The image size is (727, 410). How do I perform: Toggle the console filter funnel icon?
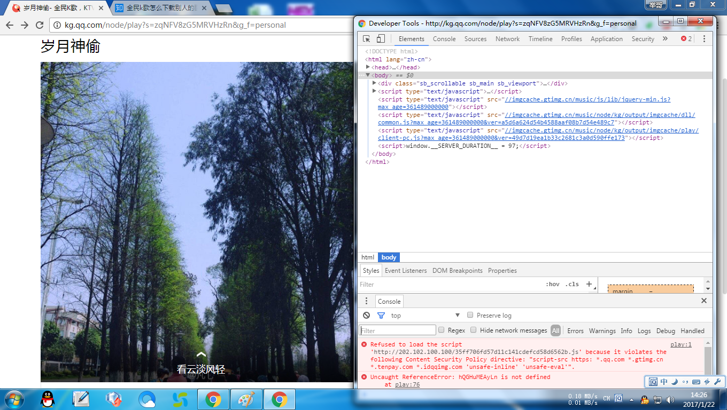pos(381,315)
